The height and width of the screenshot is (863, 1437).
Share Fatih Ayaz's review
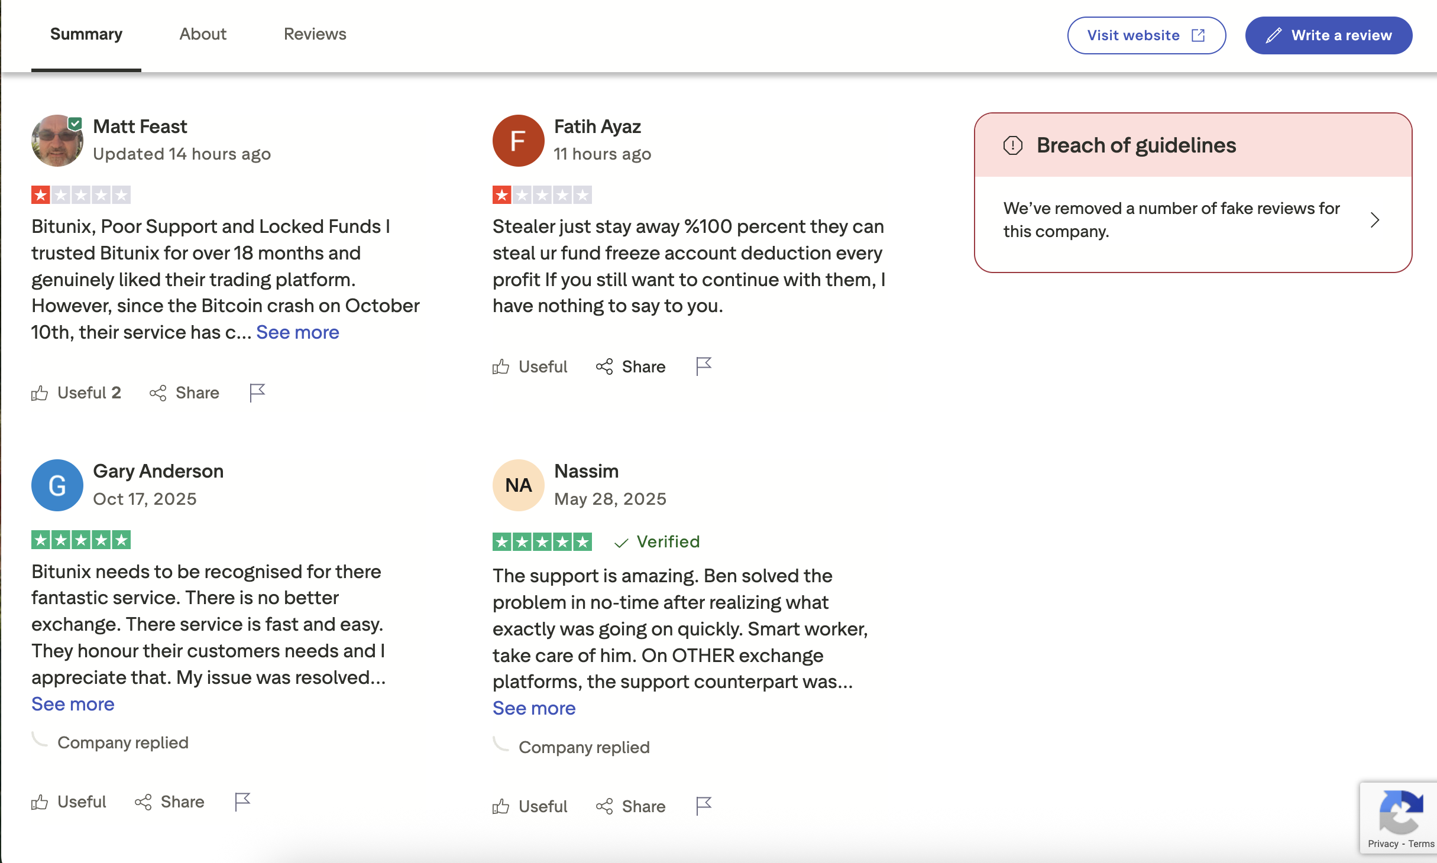pos(631,366)
